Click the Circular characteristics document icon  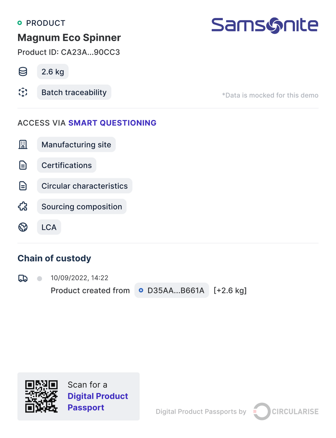[23, 186]
